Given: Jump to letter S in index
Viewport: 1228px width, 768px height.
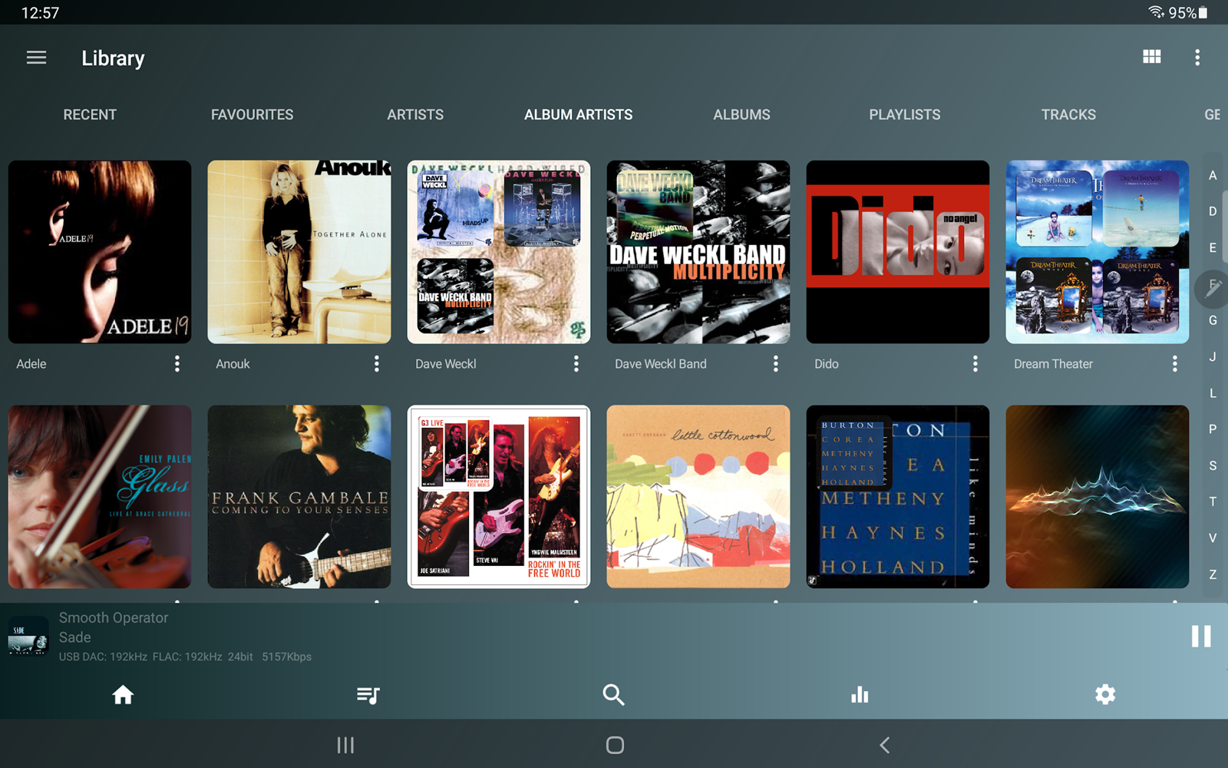Looking at the screenshot, I should tap(1213, 465).
